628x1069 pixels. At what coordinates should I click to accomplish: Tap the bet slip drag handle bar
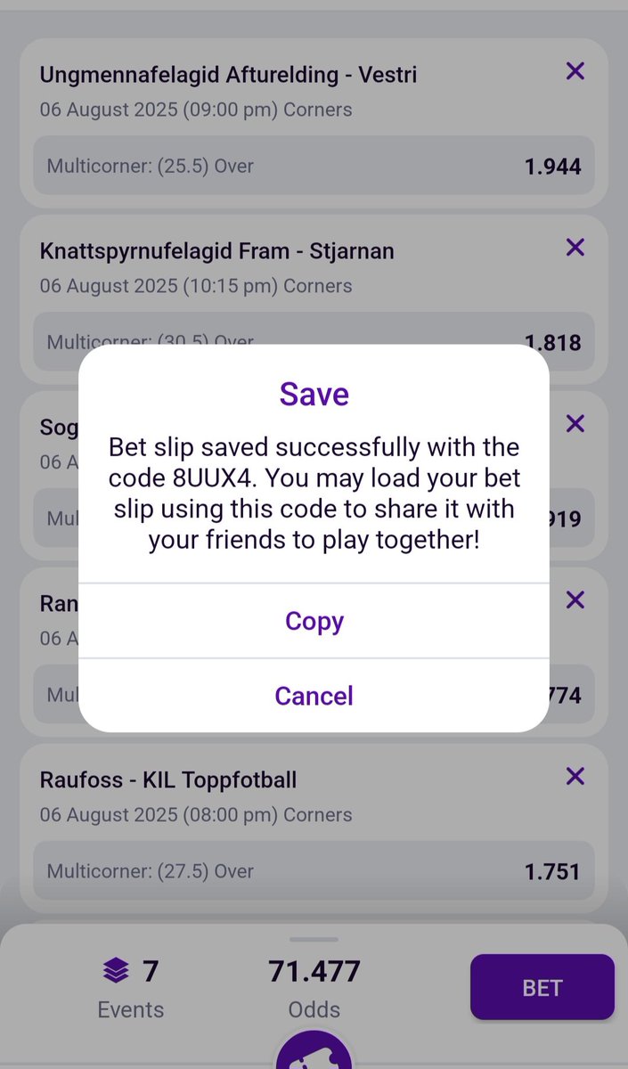(314, 939)
